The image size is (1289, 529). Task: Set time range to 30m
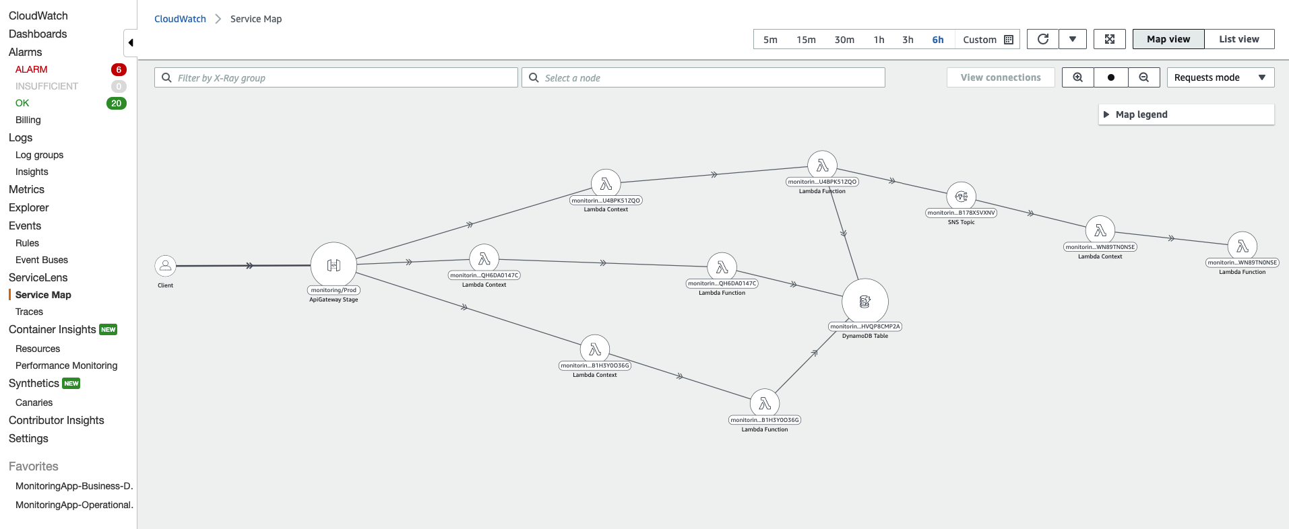(844, 40)
